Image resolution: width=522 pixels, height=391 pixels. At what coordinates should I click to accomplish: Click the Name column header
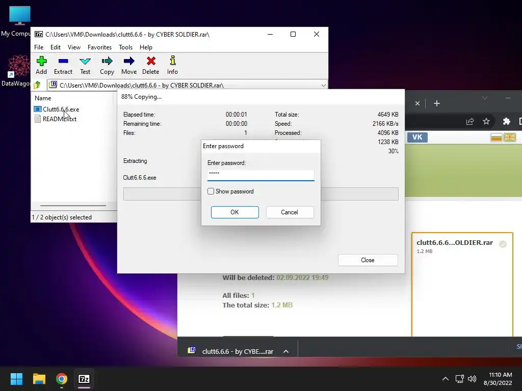tap(43, 98)
